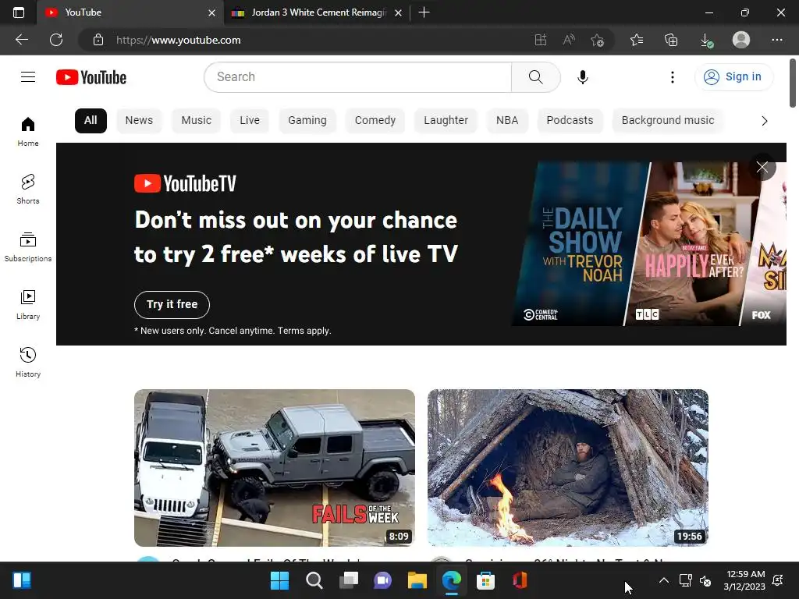Screen dimensions: 799x599
Task: Click the page vertical scrollbar
Action: [793, 83]
